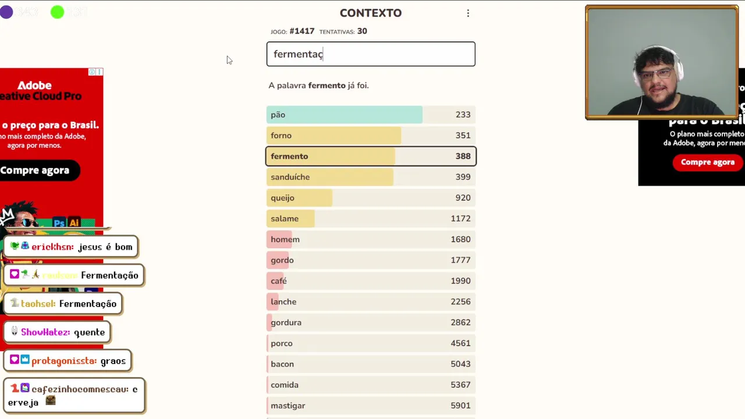The image size is (745, 419).
Task: Click the streamer webcam thumbnail
Action: click(x=662, y=62)
